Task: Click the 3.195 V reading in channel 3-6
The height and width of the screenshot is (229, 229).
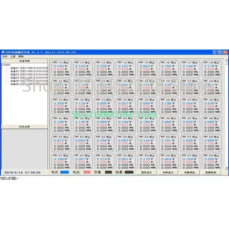Action: [168, 103]
